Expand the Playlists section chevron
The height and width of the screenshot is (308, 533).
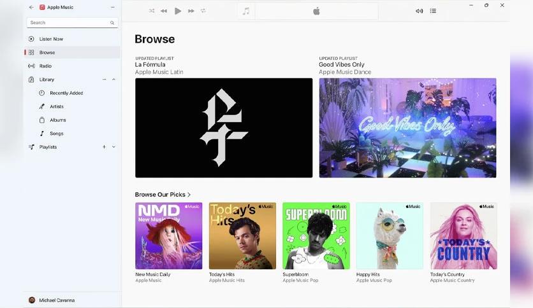click(x=113, y=147)
